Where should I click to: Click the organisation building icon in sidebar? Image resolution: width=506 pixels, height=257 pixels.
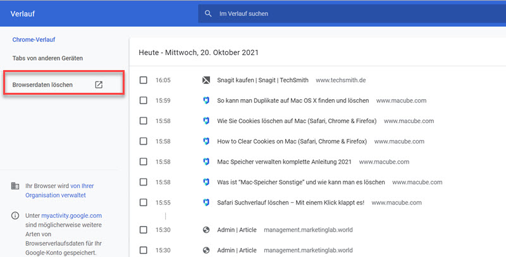tap(15, 186)
